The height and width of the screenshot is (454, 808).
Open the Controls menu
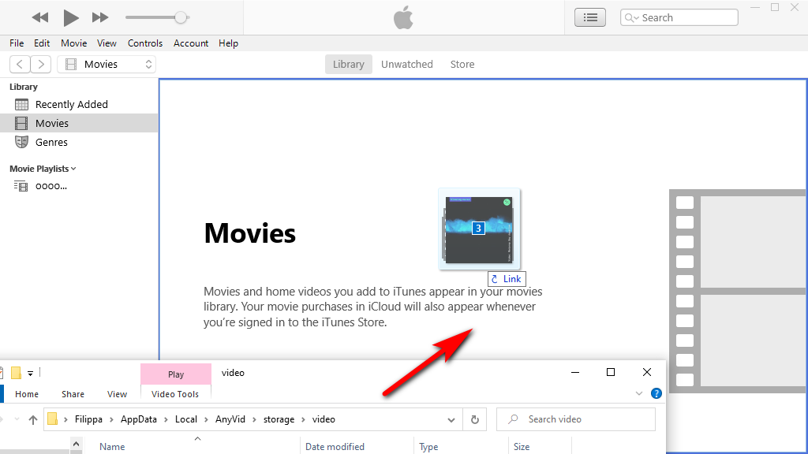coord(145,43)
